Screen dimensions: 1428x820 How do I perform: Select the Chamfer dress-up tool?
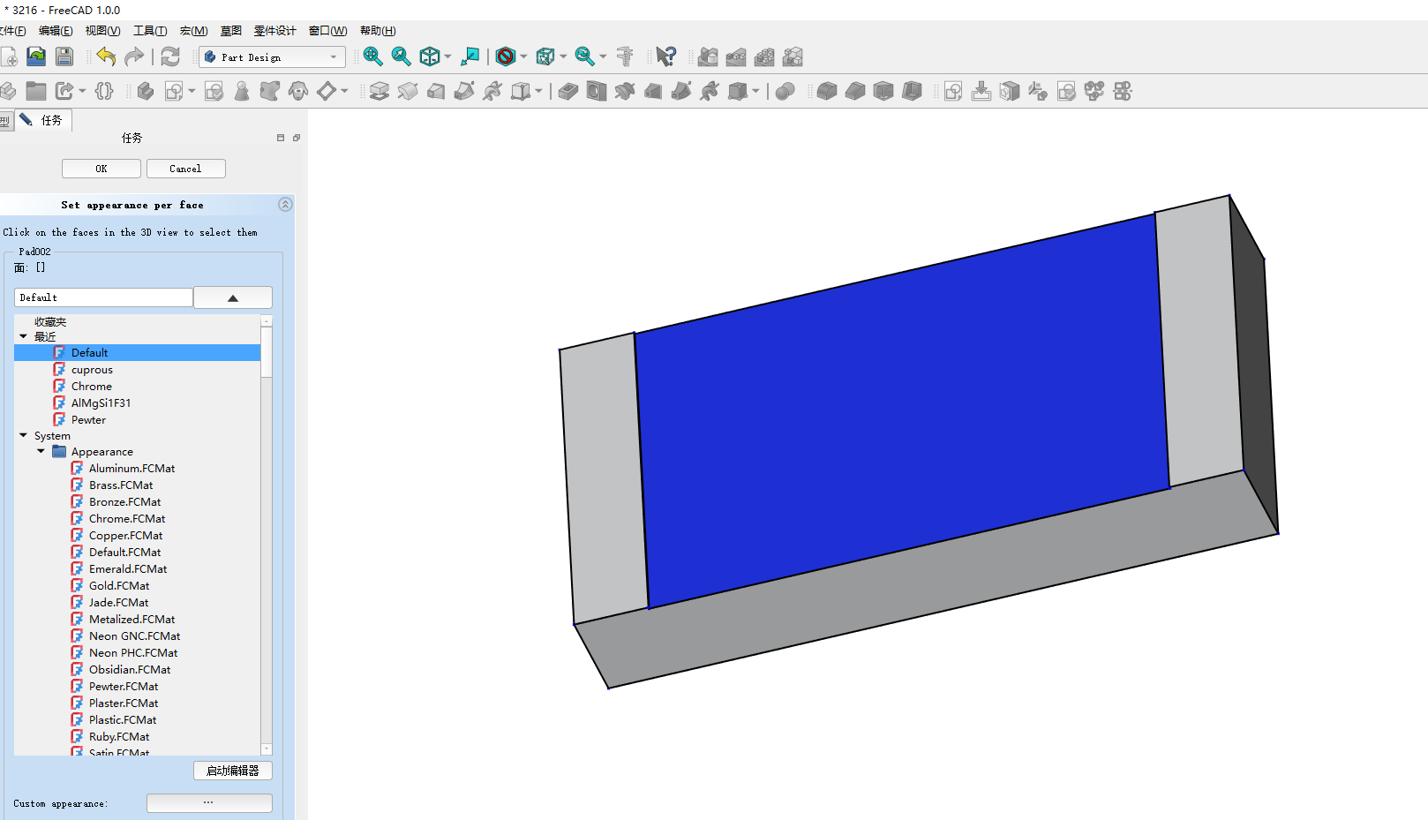tap(855, 91)
